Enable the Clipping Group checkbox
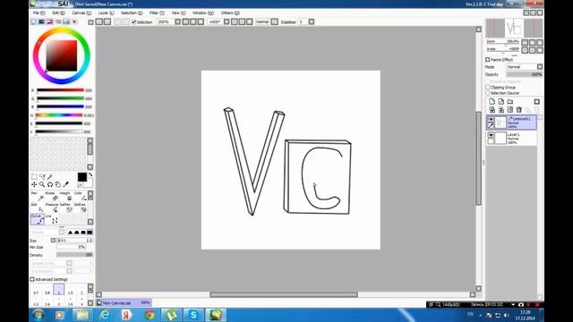Viewport: 573px width, 322px height. (x=487, y=88)
